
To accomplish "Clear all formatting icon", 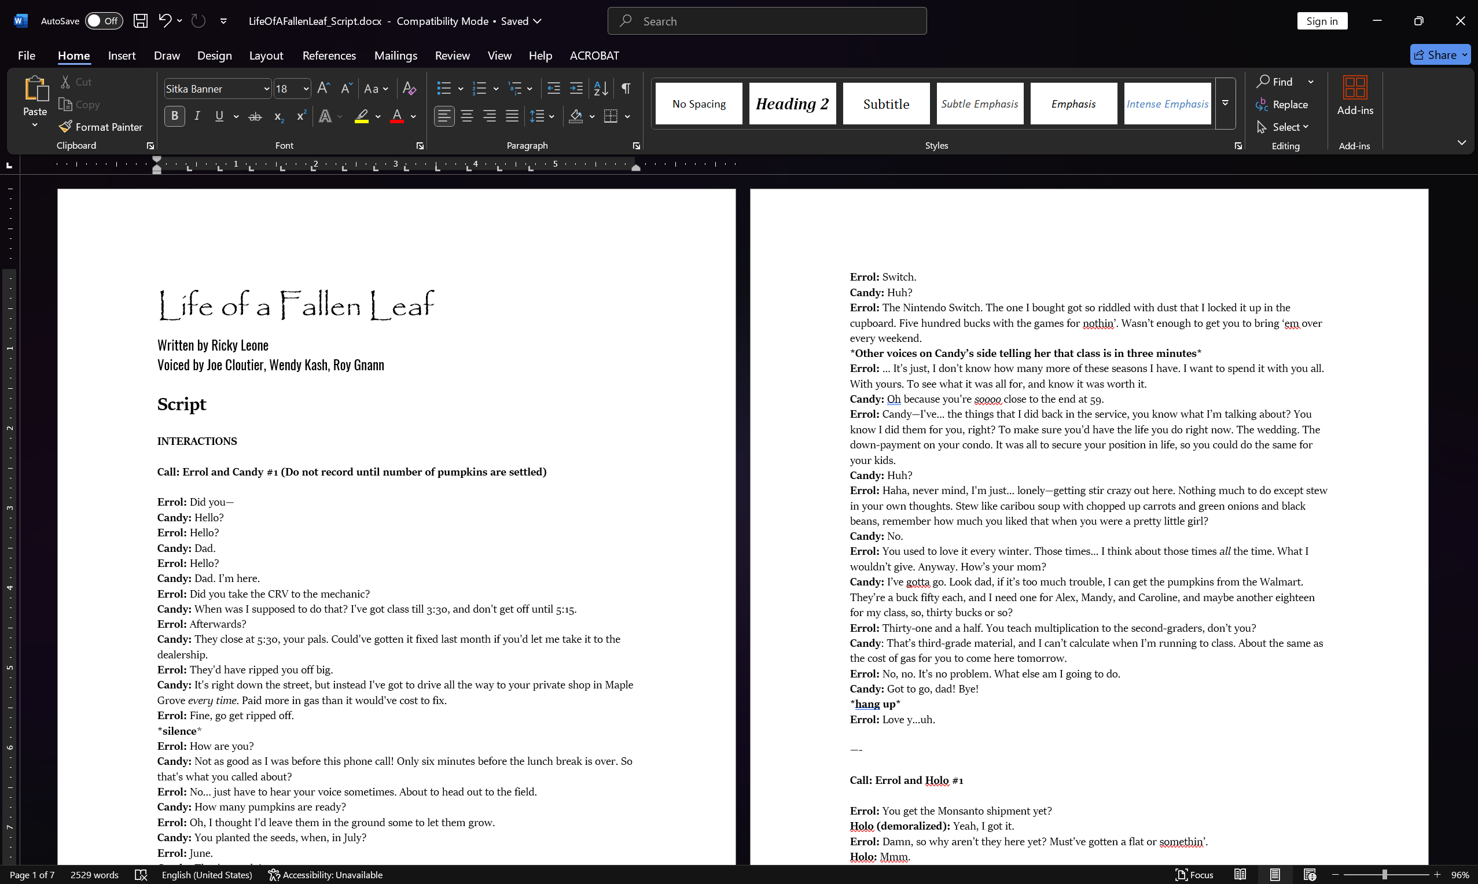I will click(x=409, y=88).
